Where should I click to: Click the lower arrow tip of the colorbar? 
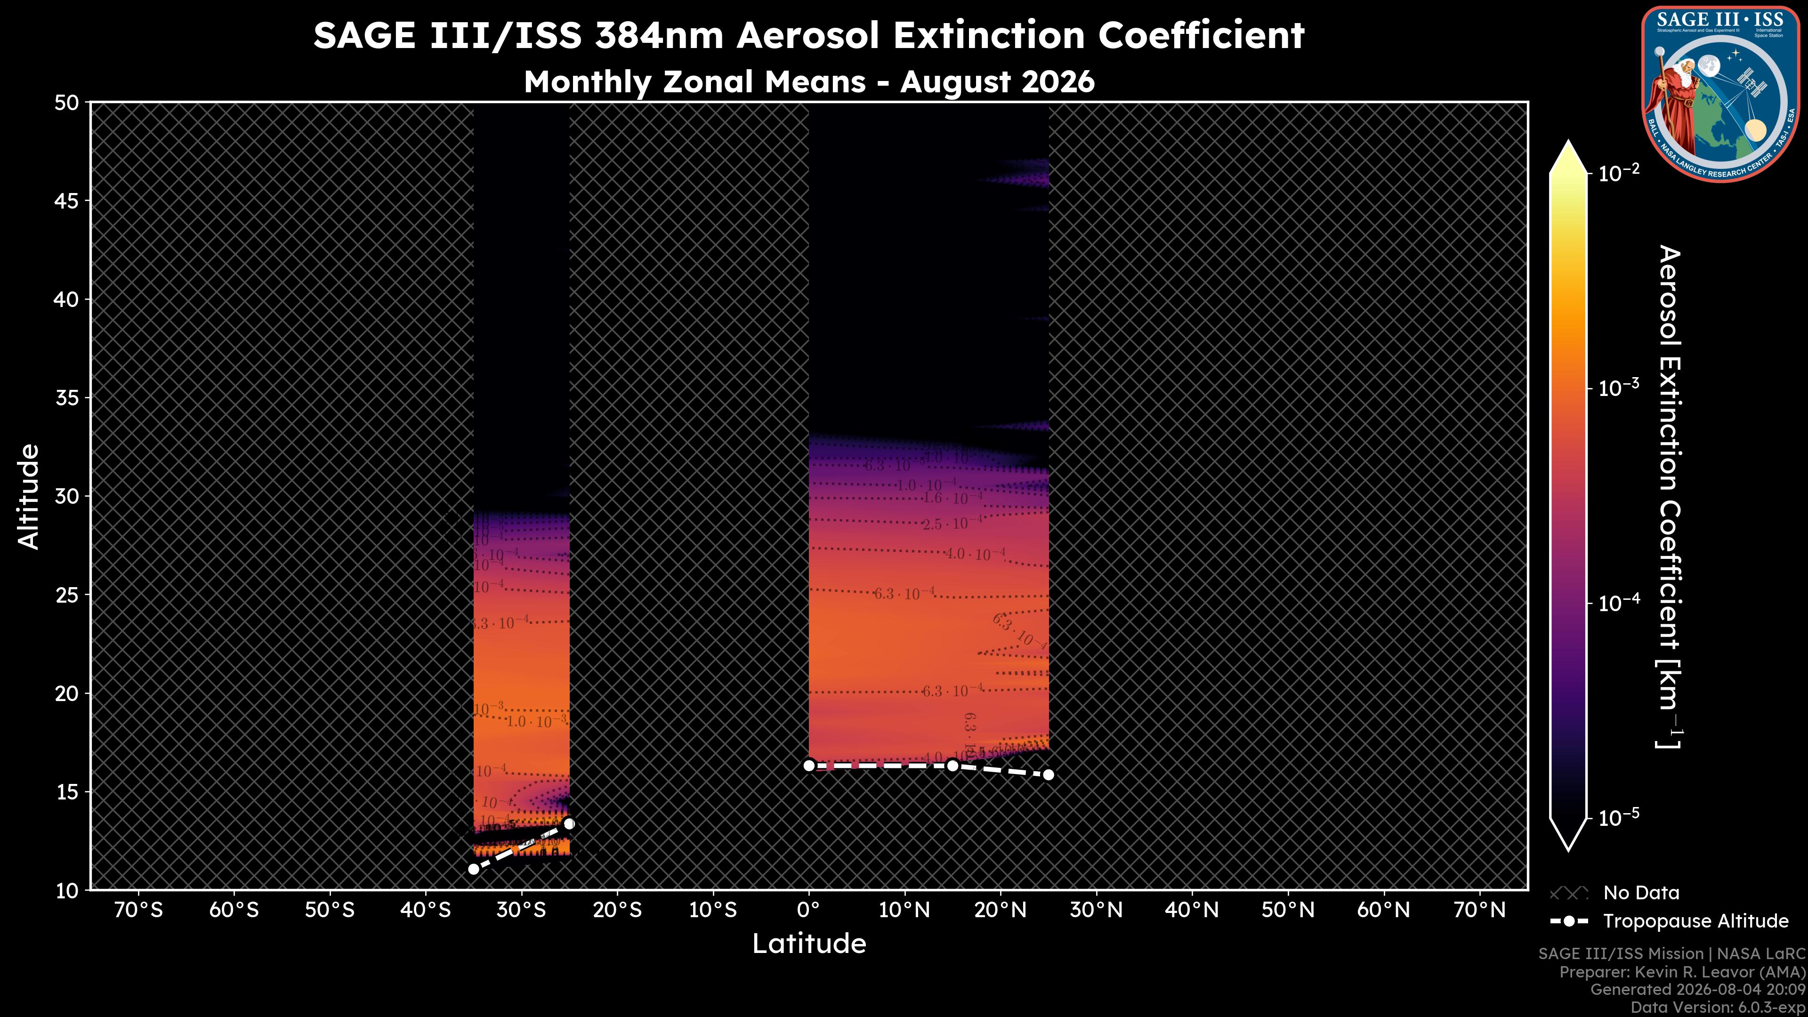(1569, 835)
